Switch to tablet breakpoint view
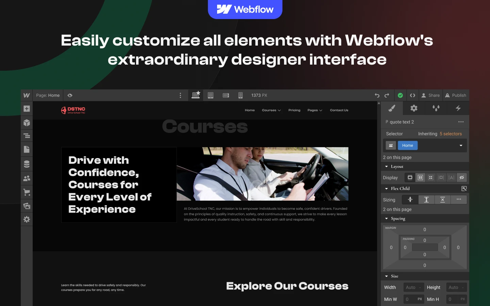 (x=211, y=96)
